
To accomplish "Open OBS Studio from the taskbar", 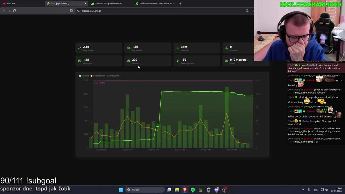I will click(224, 190).
